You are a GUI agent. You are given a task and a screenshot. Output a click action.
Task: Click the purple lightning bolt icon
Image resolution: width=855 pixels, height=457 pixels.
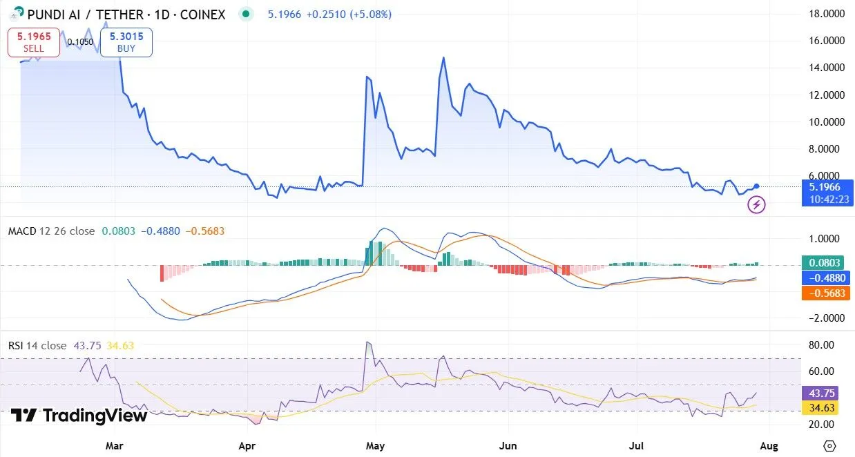pyautogui.click(x=758, y=204)
